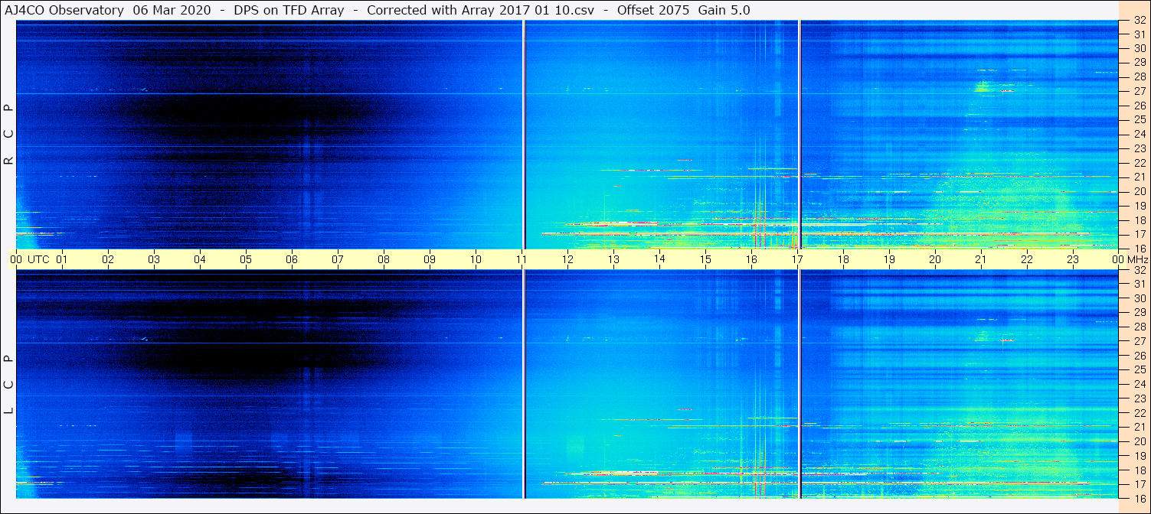Screen dimensions: 1151x514
Task: Click the 07 hour tick label
Action: [x=338, y=259]
